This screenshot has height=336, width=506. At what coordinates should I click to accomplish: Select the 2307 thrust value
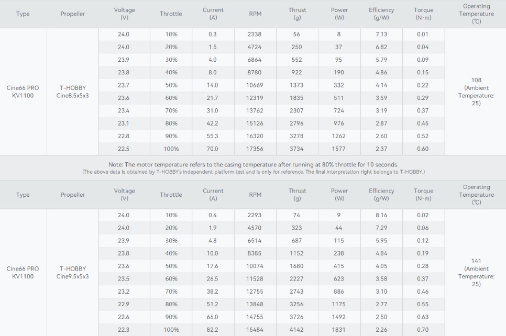click(x=297, y=110)
